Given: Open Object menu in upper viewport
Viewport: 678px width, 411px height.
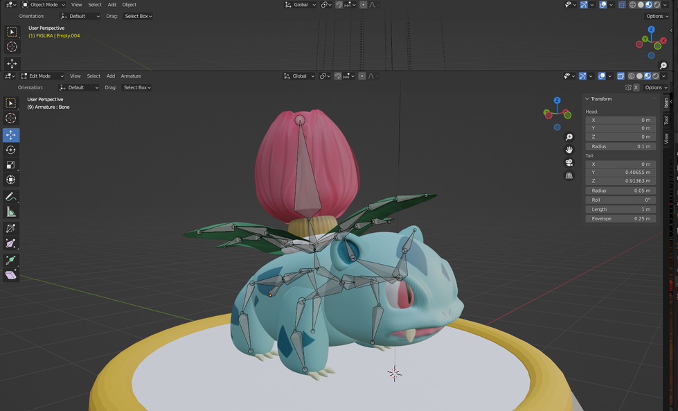Looking at the screenshot, I should point(130,5).
